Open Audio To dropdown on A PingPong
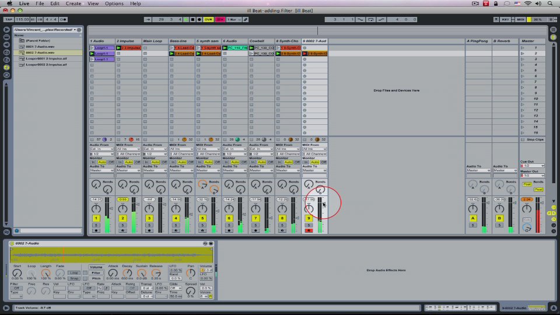The image size is (560, 315). pos(478,170)
